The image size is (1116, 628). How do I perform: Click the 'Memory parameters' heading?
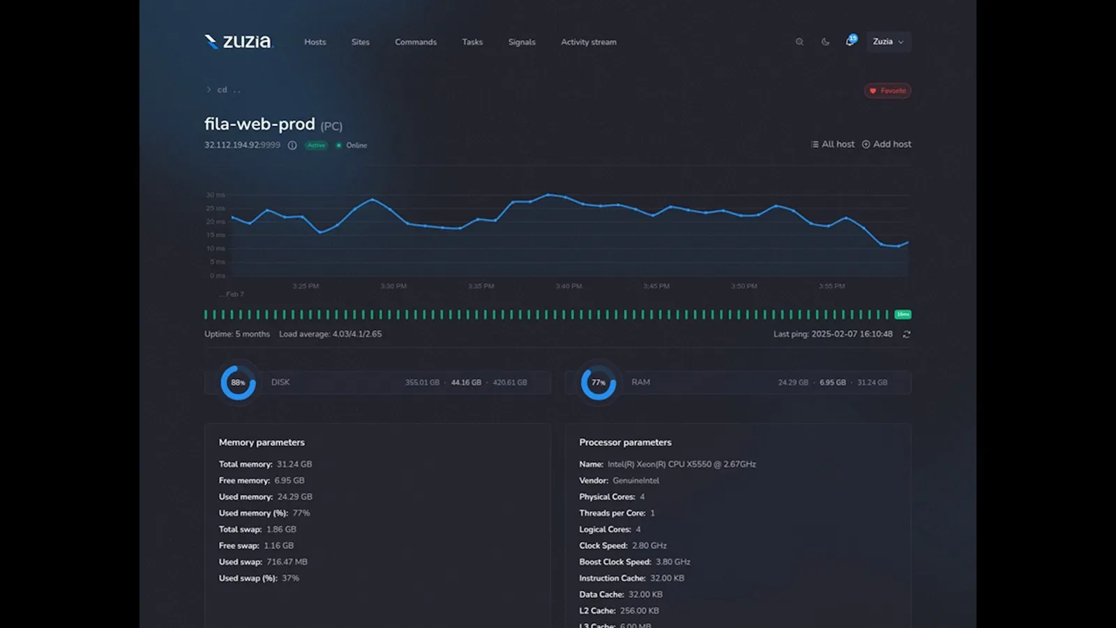(262, 442)
